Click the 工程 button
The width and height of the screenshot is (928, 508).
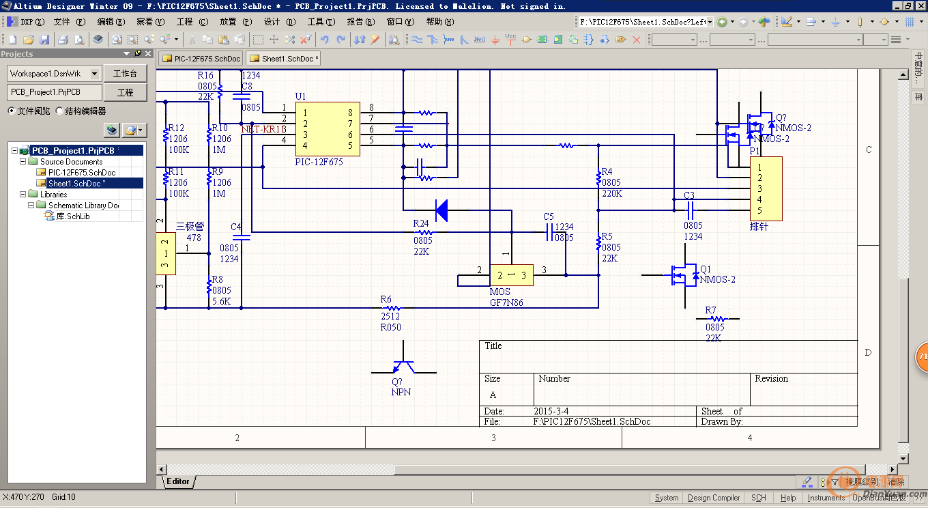125,92
